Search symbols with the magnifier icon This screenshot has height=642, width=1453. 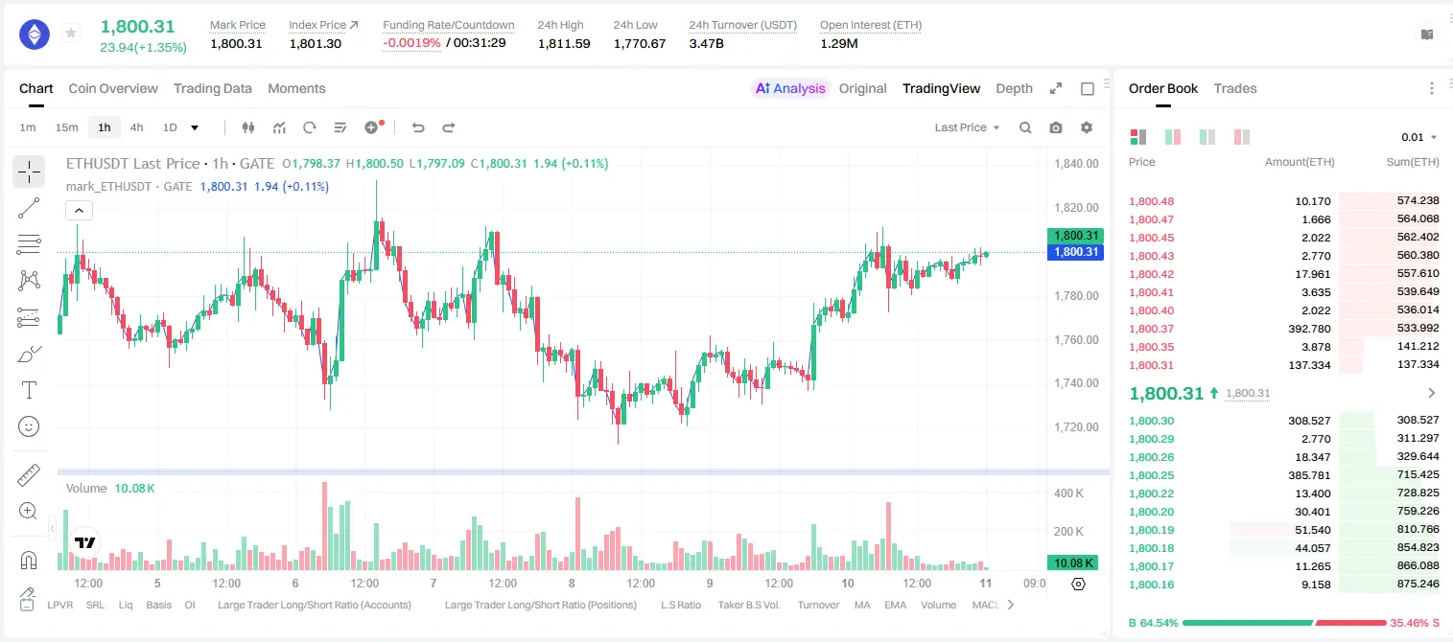click(1025, 127)
